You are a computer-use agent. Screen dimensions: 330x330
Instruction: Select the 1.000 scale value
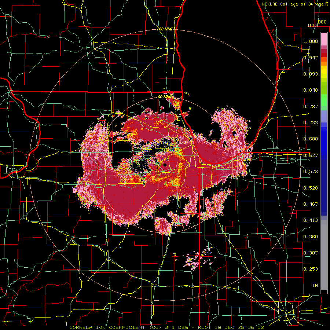point(311,41)
